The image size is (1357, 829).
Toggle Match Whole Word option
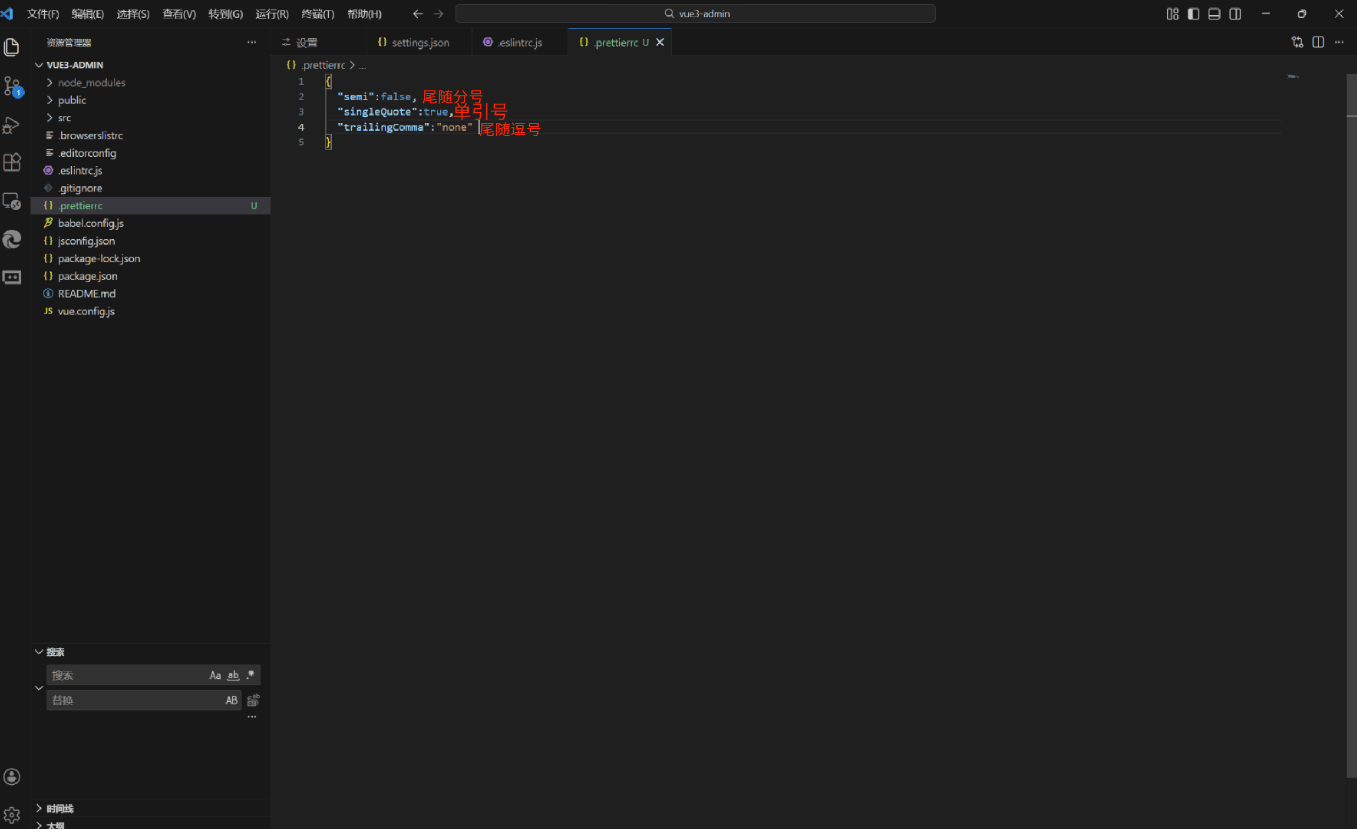pyautogui.click(x=233, y=675)
